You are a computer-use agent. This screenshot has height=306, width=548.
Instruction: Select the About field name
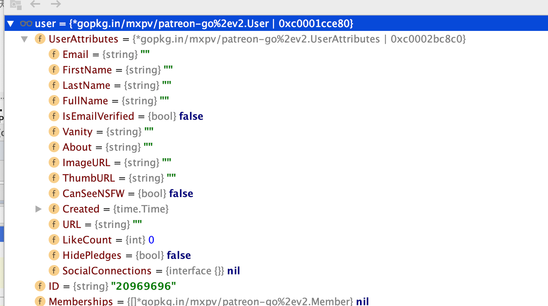(77, 147)
